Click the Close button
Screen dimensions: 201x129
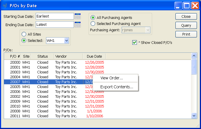click(x=186, y=17)
